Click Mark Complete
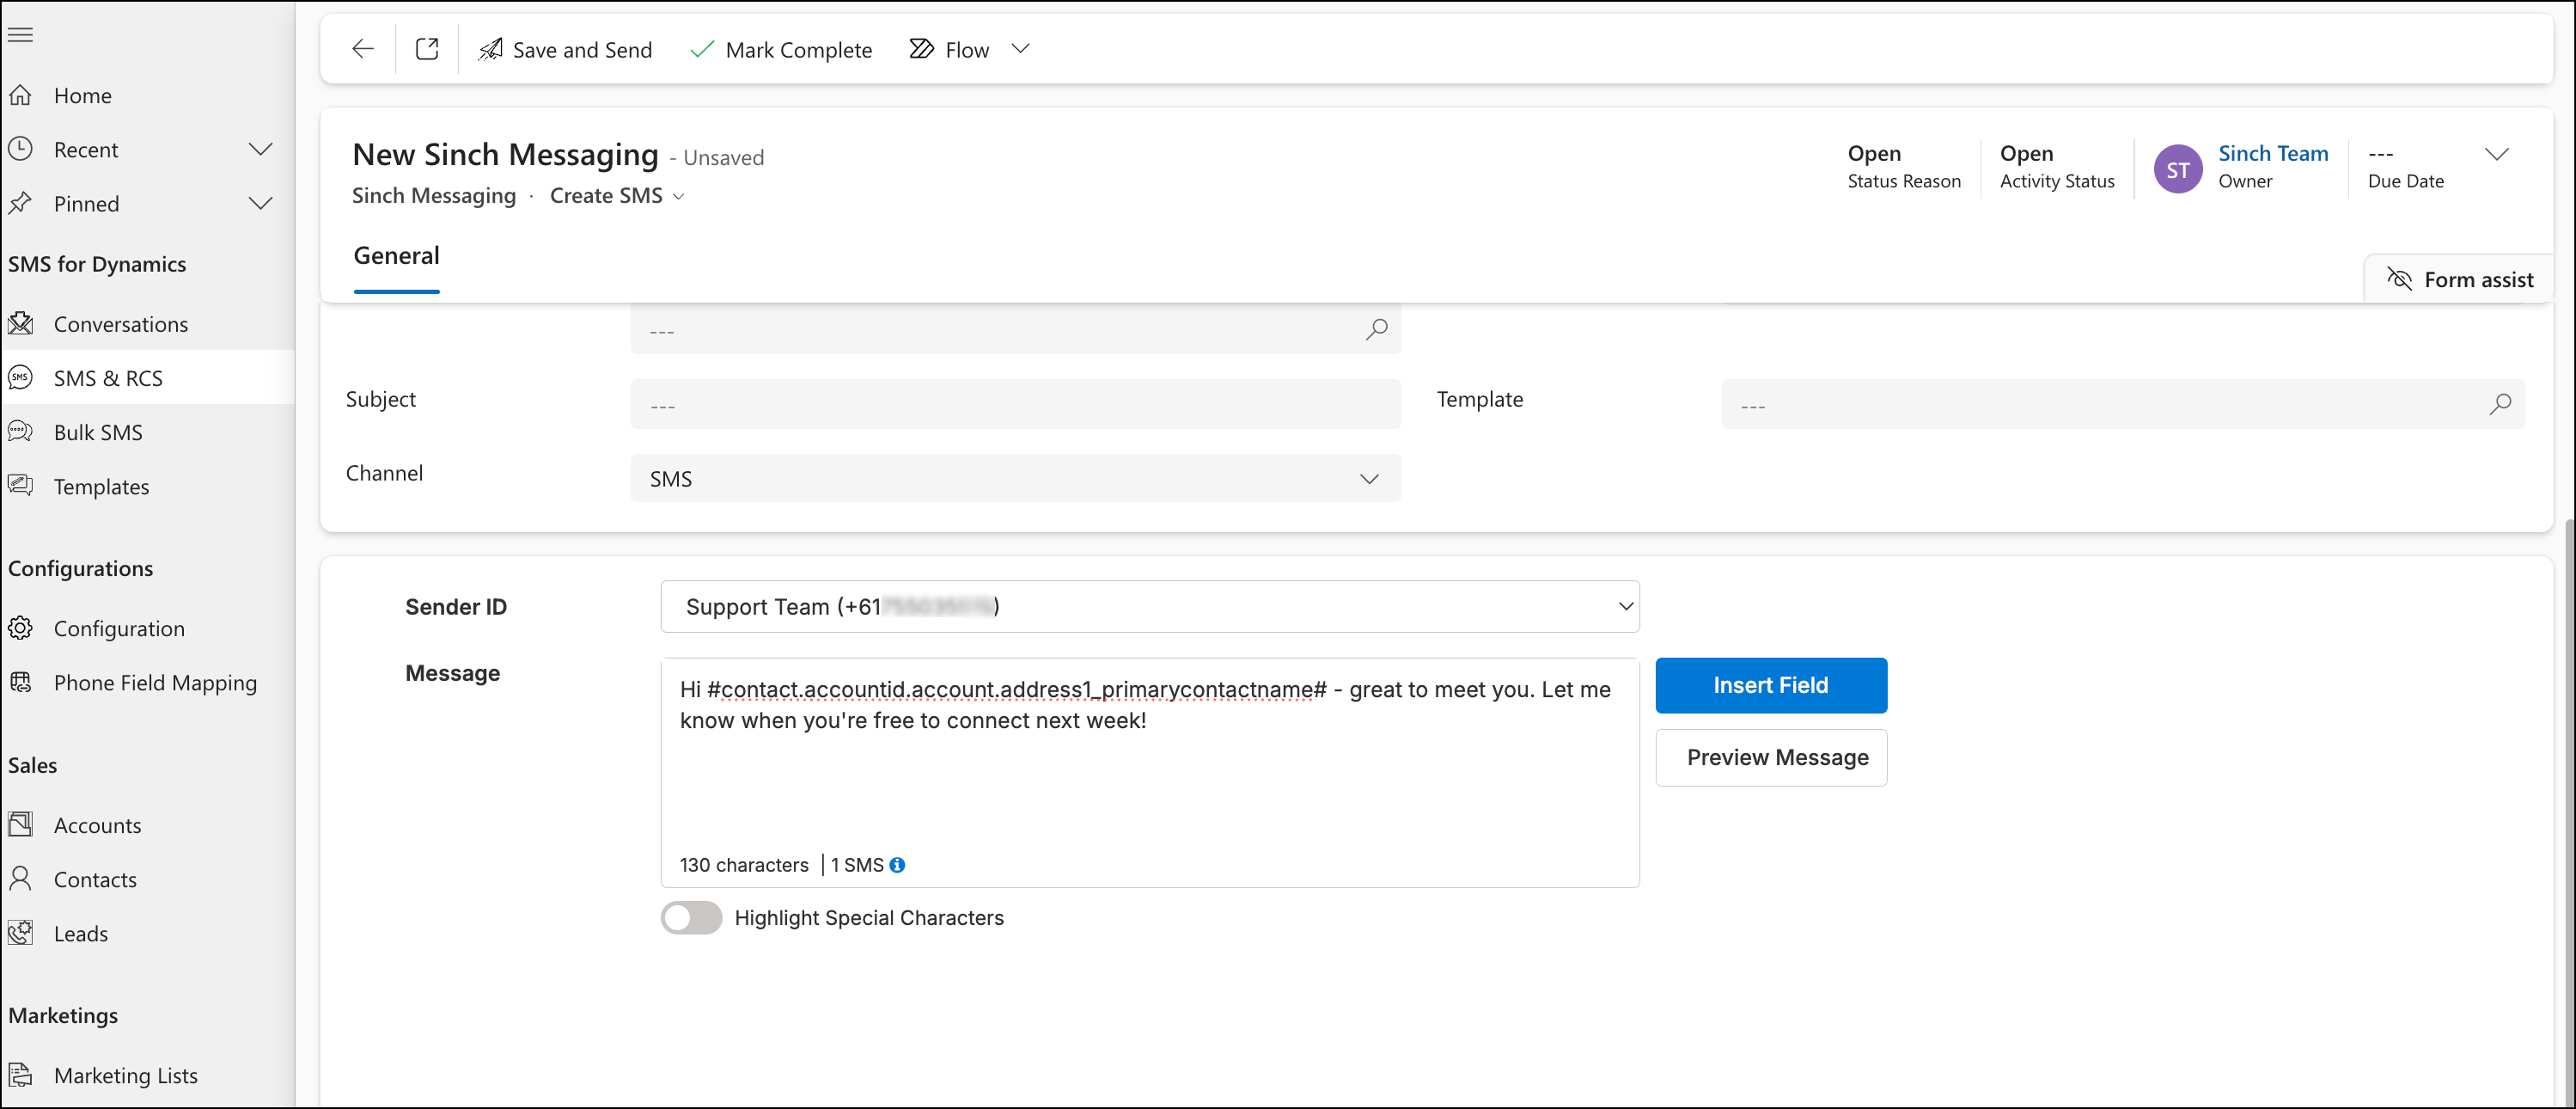Screen dimensions: 2576x1109 [781, 49]
